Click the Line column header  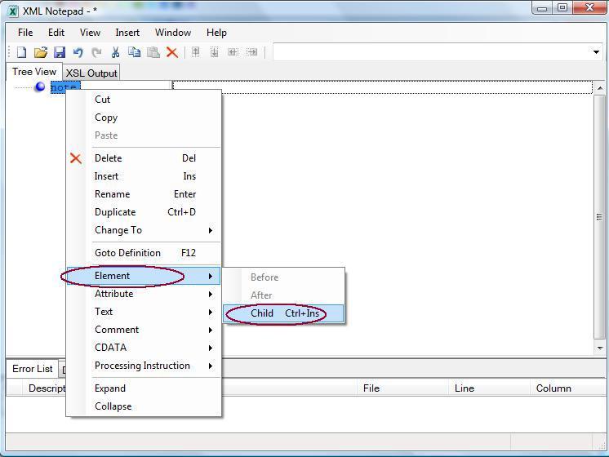tap(489, 388)
